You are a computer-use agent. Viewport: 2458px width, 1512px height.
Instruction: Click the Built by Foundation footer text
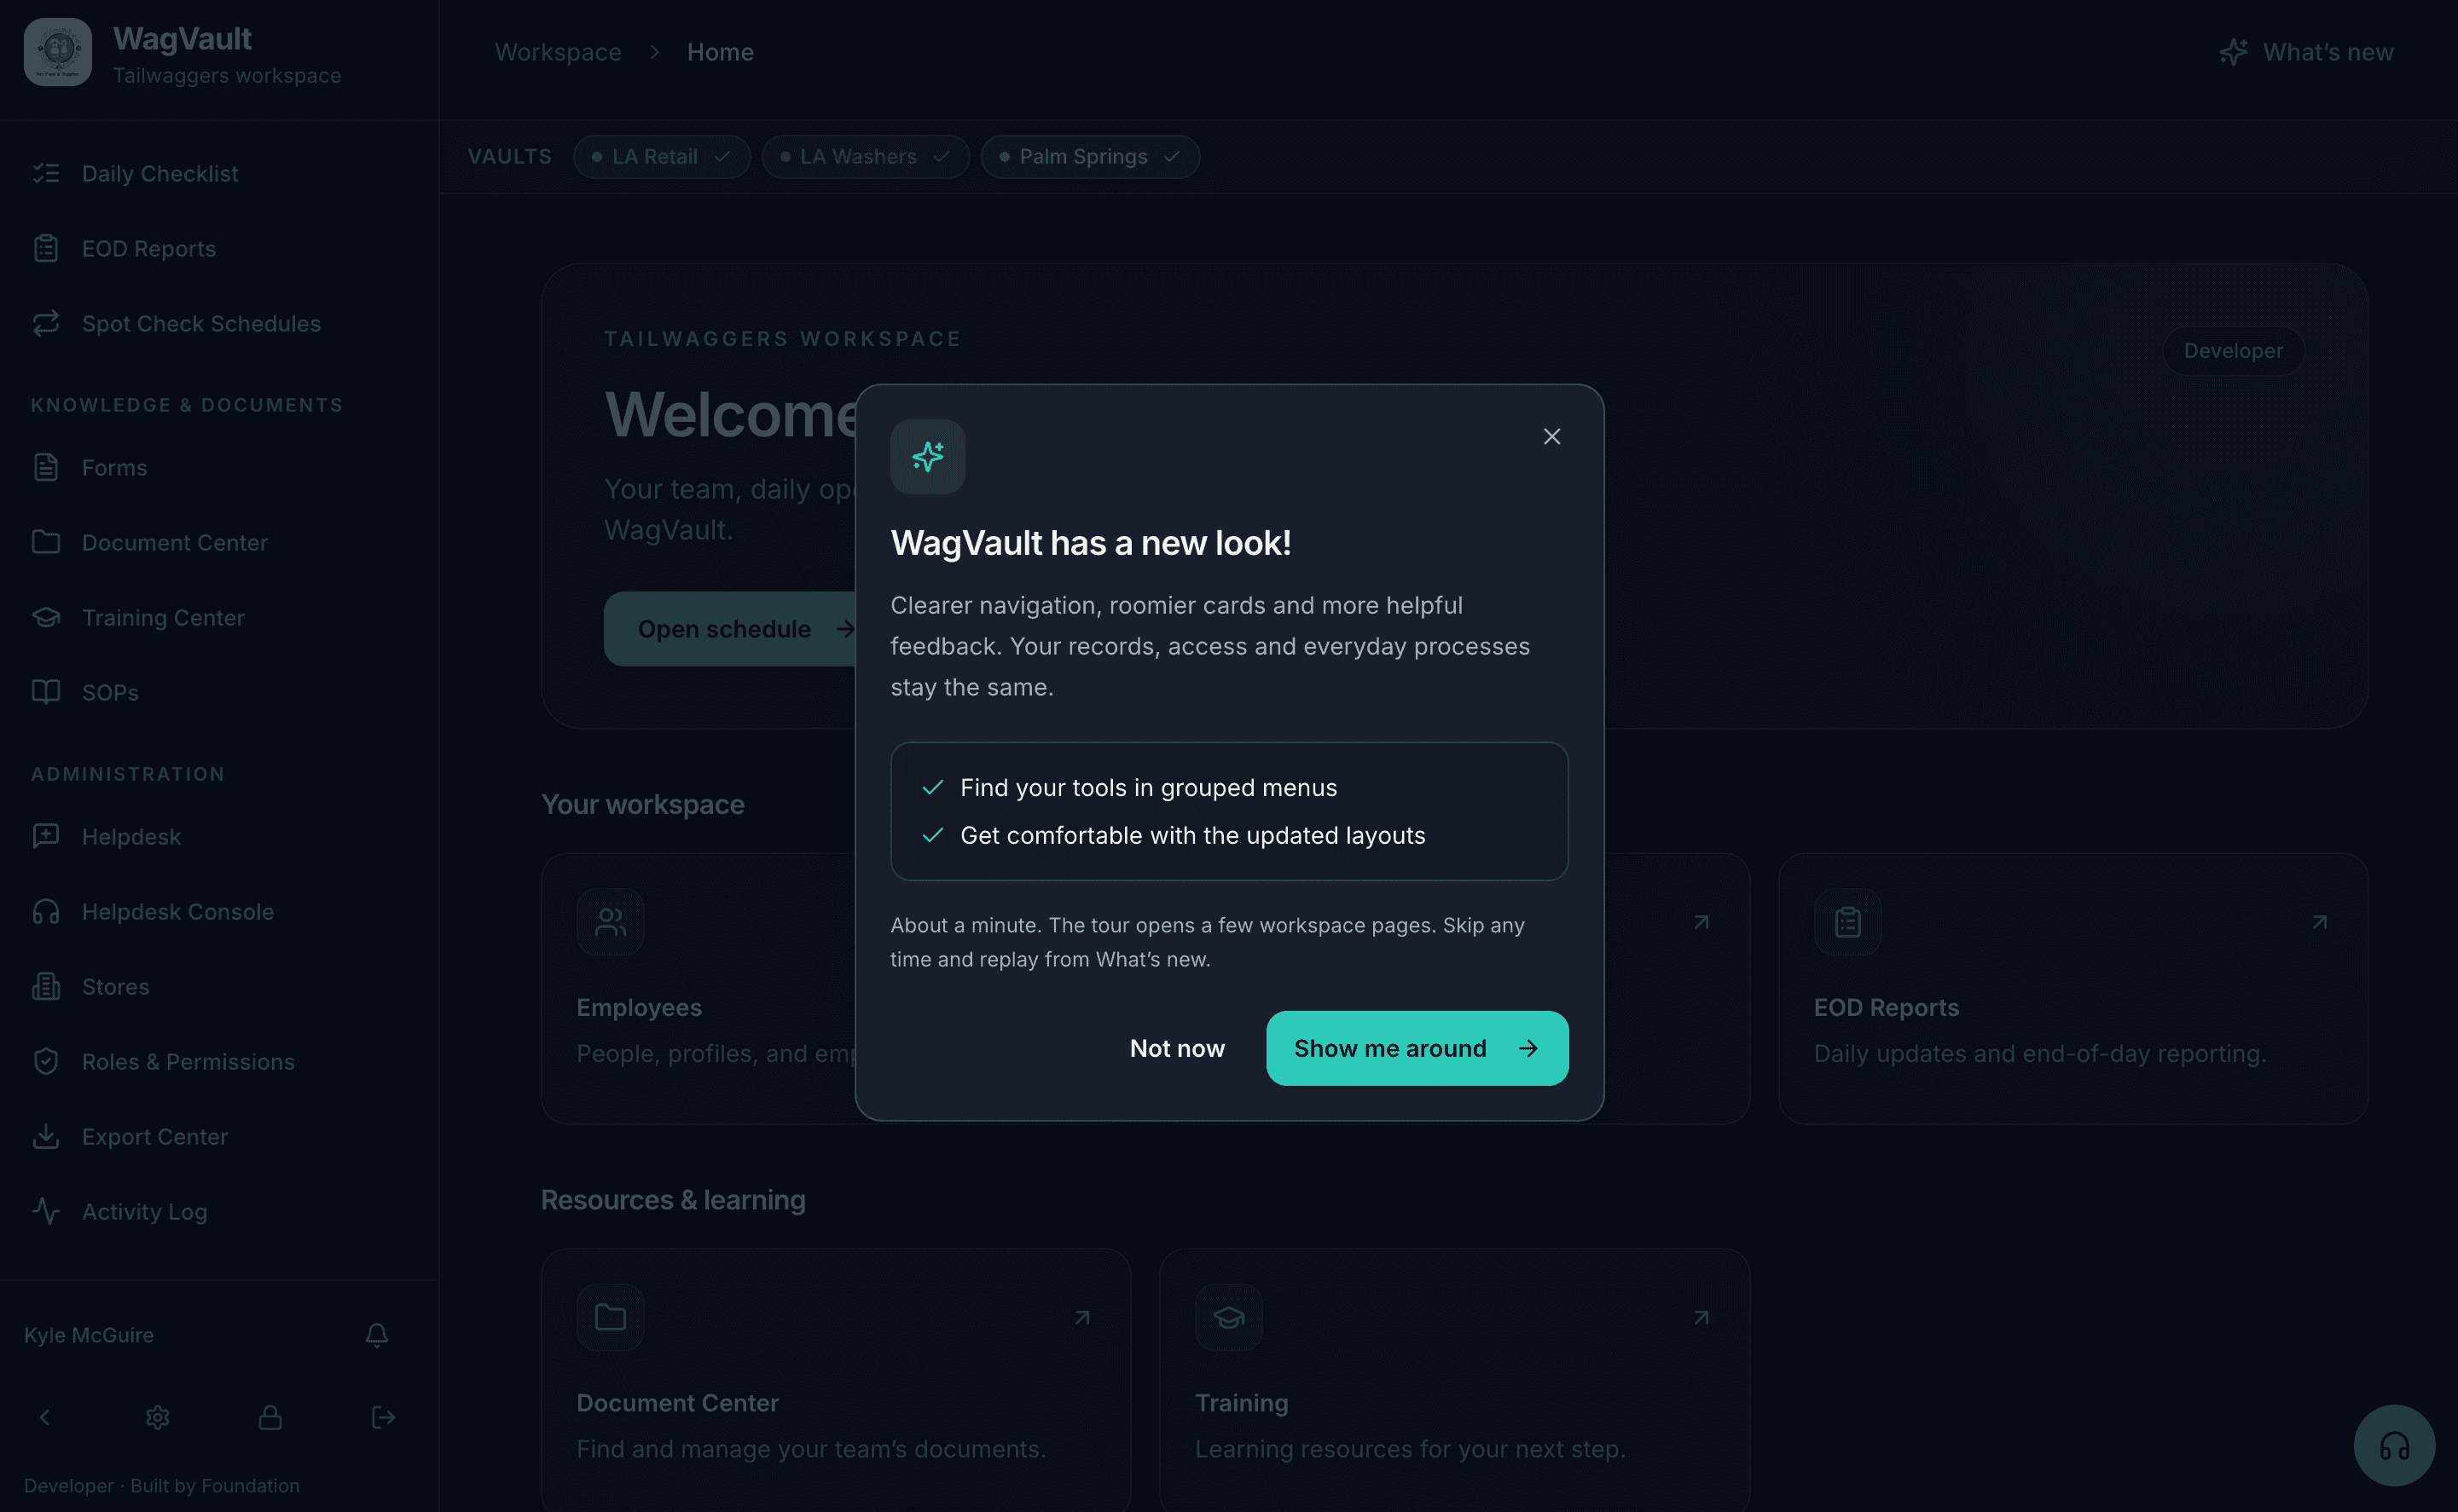(x=214, y=1485)
